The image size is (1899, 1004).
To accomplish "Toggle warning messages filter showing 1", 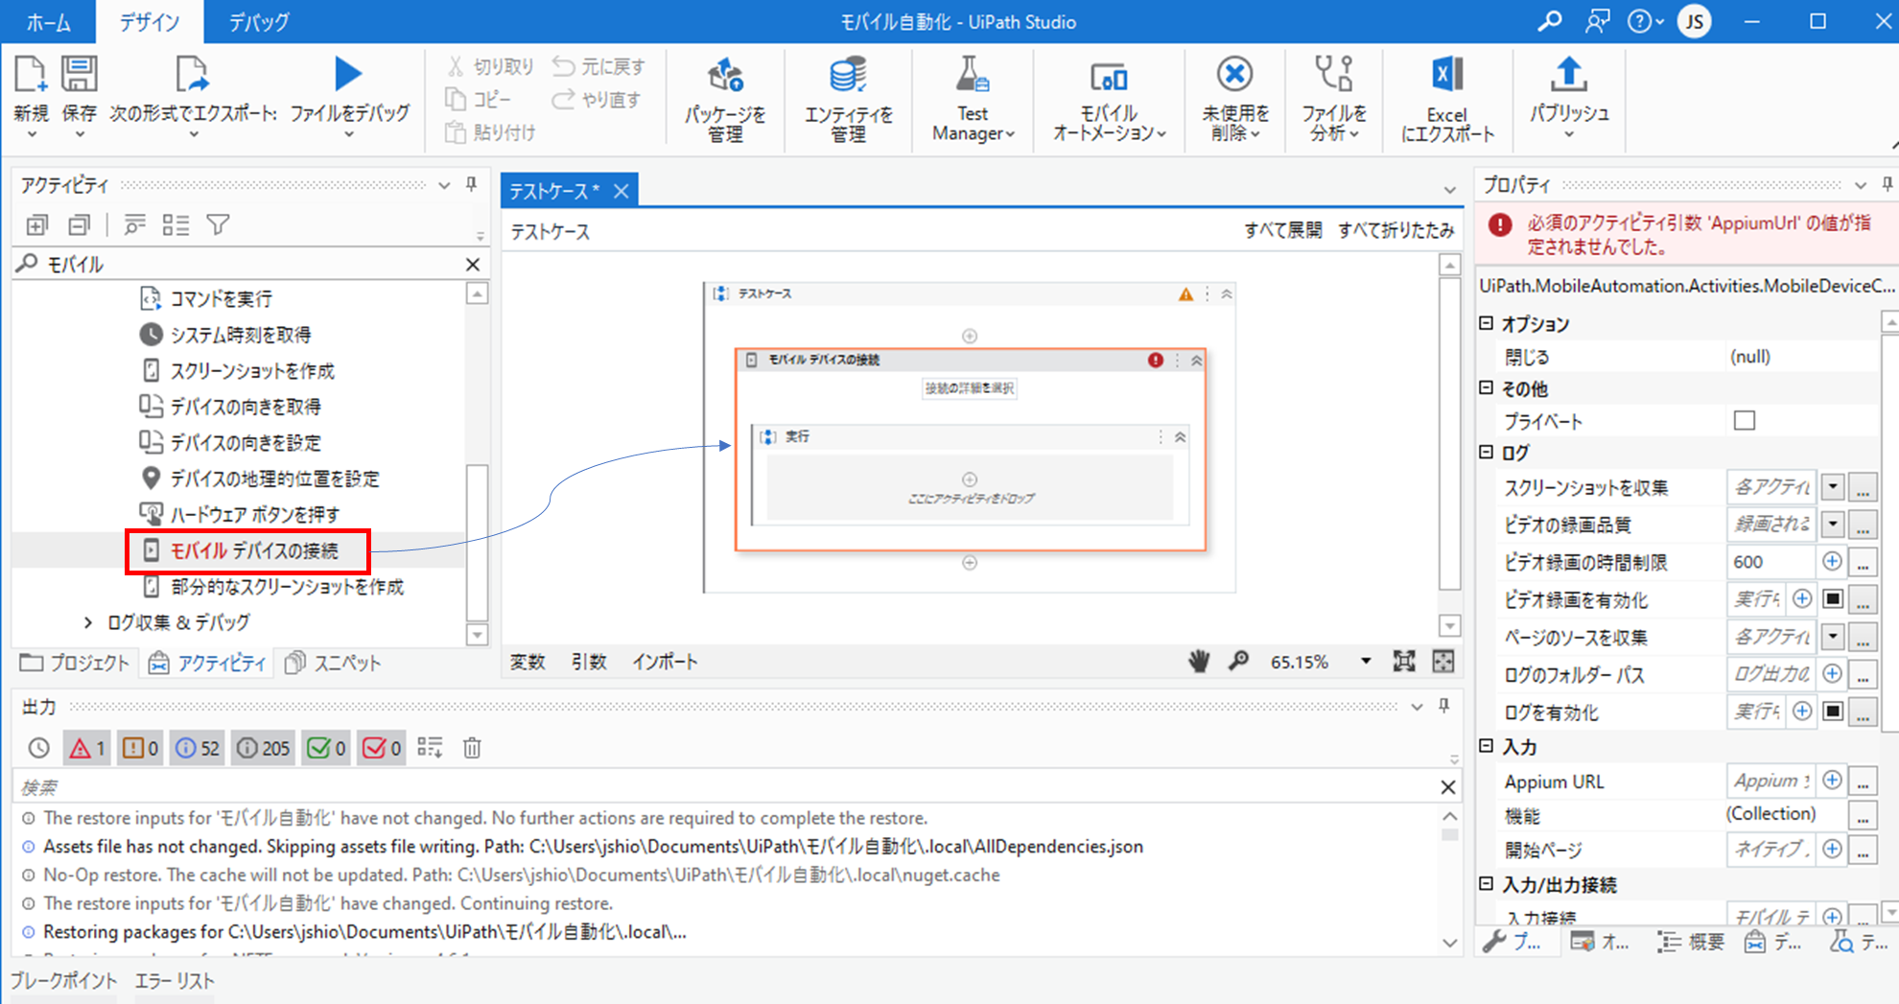I will (86, 748).
